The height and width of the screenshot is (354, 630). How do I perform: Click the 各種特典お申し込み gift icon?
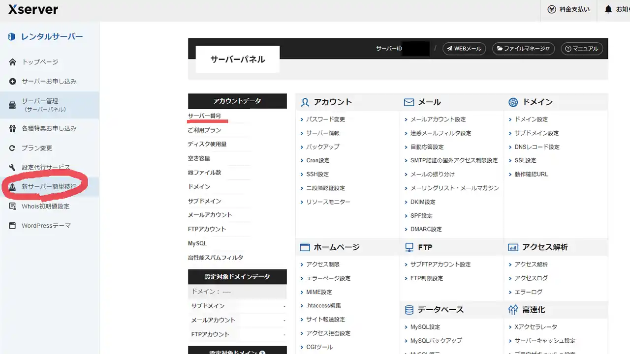tap(13, 128)
